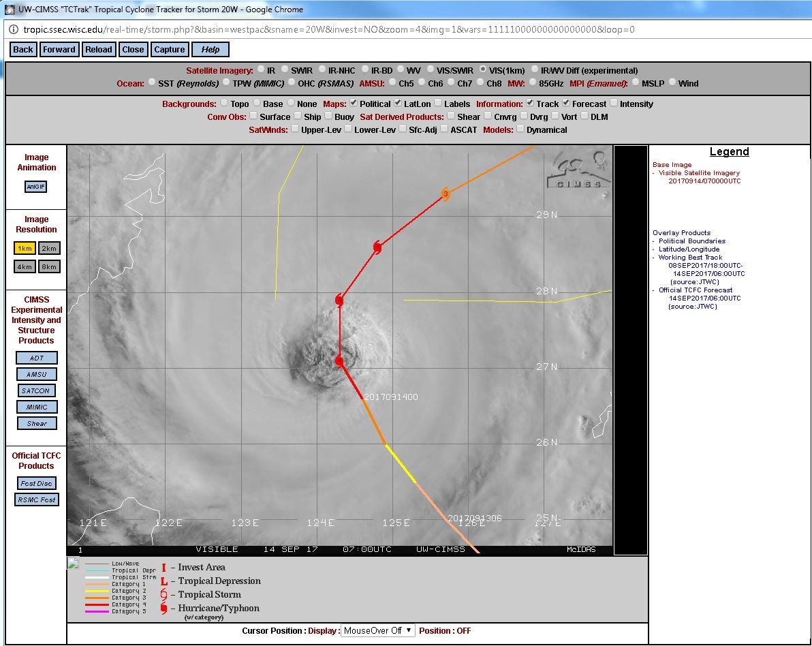The height and width of the screenshot is (646, 812).
Task: Open the MouseOver Off display dropdown
Action: point(377,630)
